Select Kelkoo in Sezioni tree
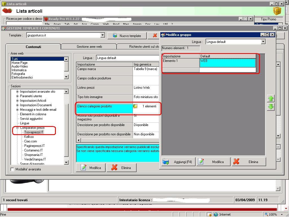 [x=29, y=137]
